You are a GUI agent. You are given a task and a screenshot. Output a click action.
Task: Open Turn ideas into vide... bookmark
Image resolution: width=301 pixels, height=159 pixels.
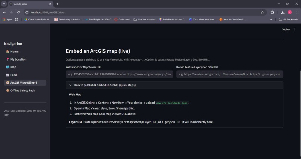click(202, 19)
